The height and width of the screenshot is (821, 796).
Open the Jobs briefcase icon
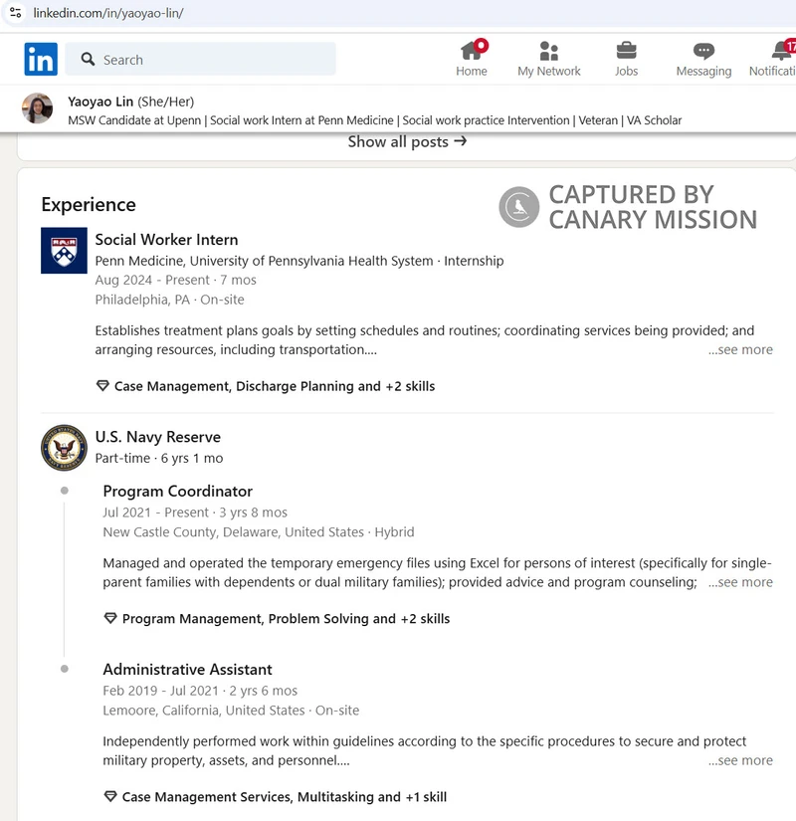pos(626,51)
